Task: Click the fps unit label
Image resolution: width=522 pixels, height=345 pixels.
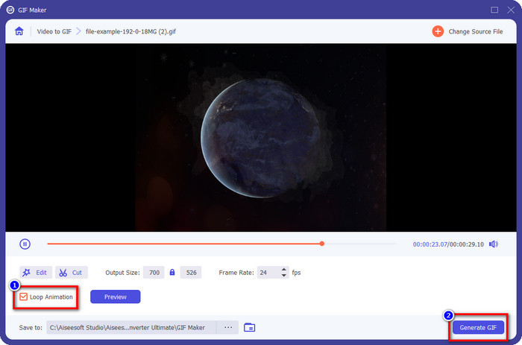Action: (x=296, y=273)
